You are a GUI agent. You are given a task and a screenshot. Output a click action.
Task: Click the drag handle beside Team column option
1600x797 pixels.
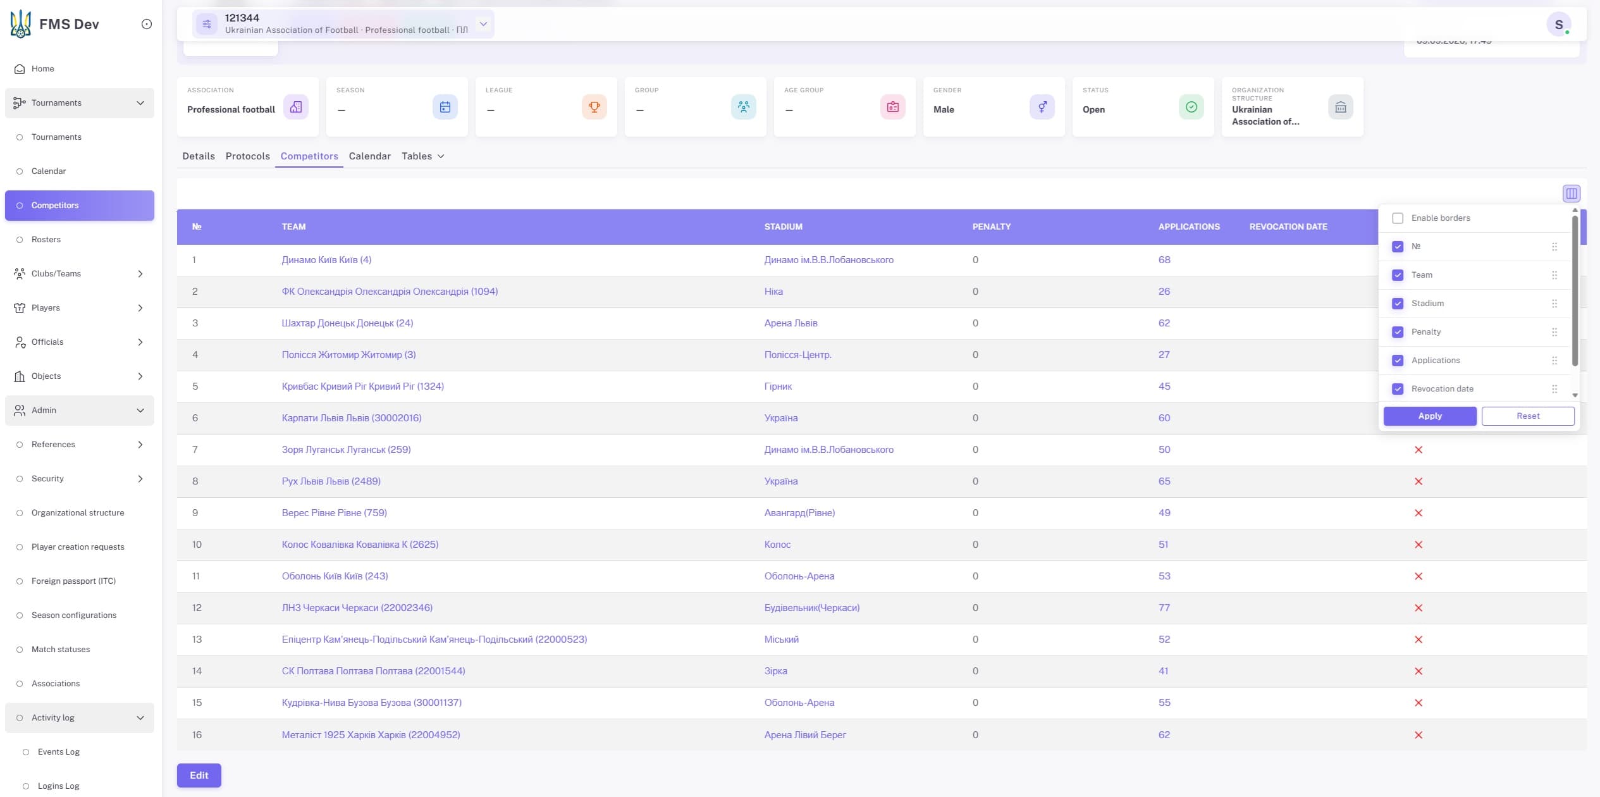[1554, 275]
